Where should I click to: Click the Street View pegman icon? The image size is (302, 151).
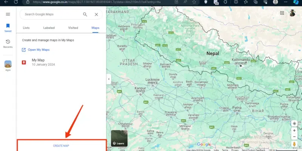[x=294, y=144]
